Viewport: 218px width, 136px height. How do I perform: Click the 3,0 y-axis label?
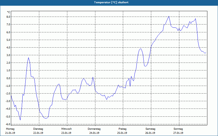click(x=8, y=55)
